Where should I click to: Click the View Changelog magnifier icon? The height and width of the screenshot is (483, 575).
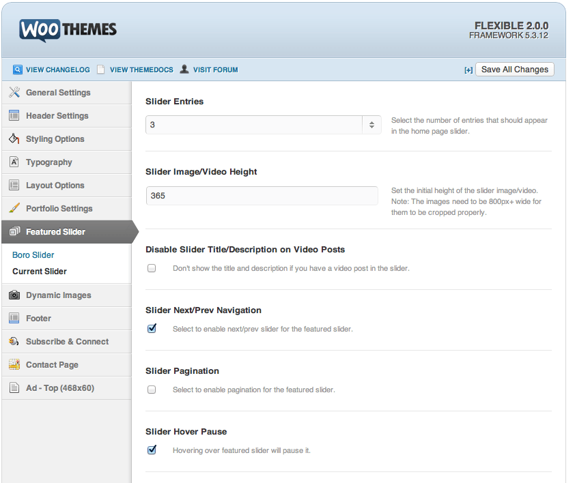pos(18,70)
